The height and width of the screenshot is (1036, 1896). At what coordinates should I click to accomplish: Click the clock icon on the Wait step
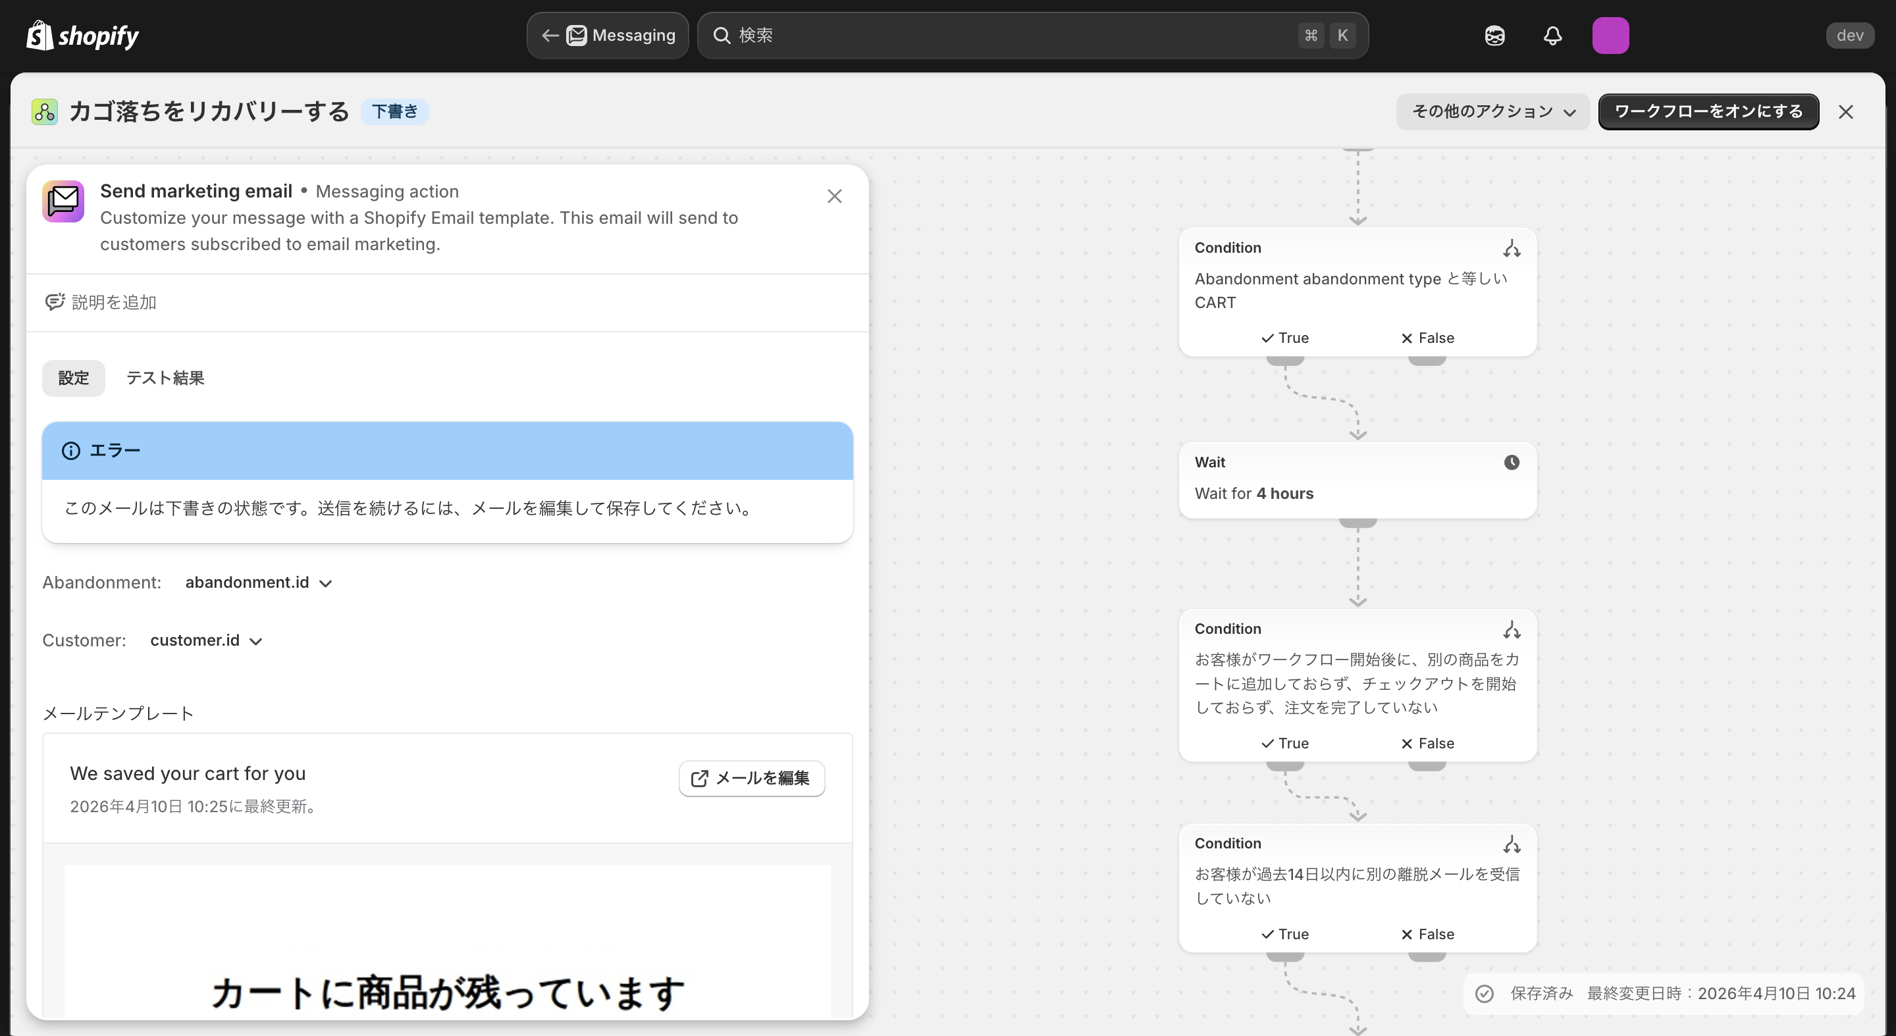1510,462
